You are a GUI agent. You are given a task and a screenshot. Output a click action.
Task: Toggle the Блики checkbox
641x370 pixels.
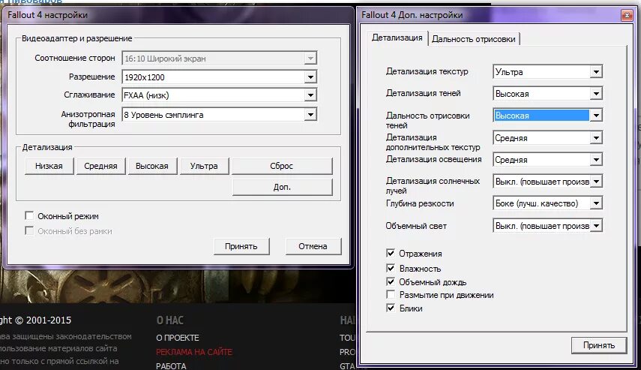coord(391,308)
